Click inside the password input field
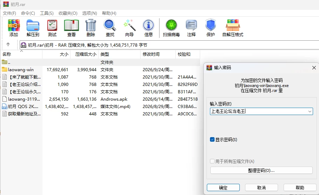Image resolution: width=319 pixels, height=195 pixels. tap(258, 111)
